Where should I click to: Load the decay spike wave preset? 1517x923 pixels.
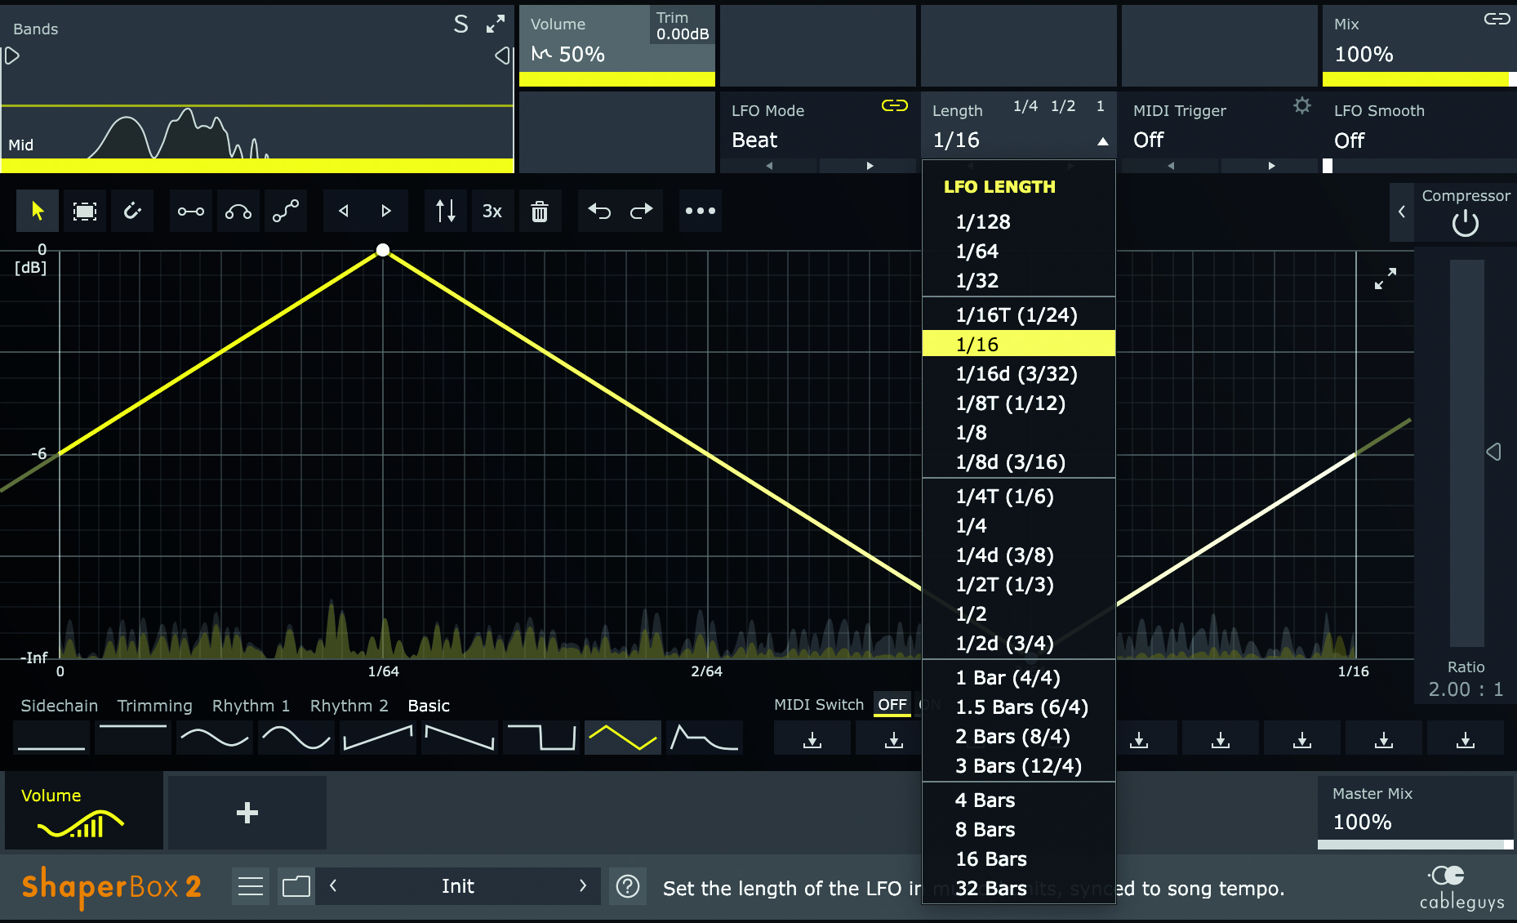pyautogui.click(x=705, y=738)
